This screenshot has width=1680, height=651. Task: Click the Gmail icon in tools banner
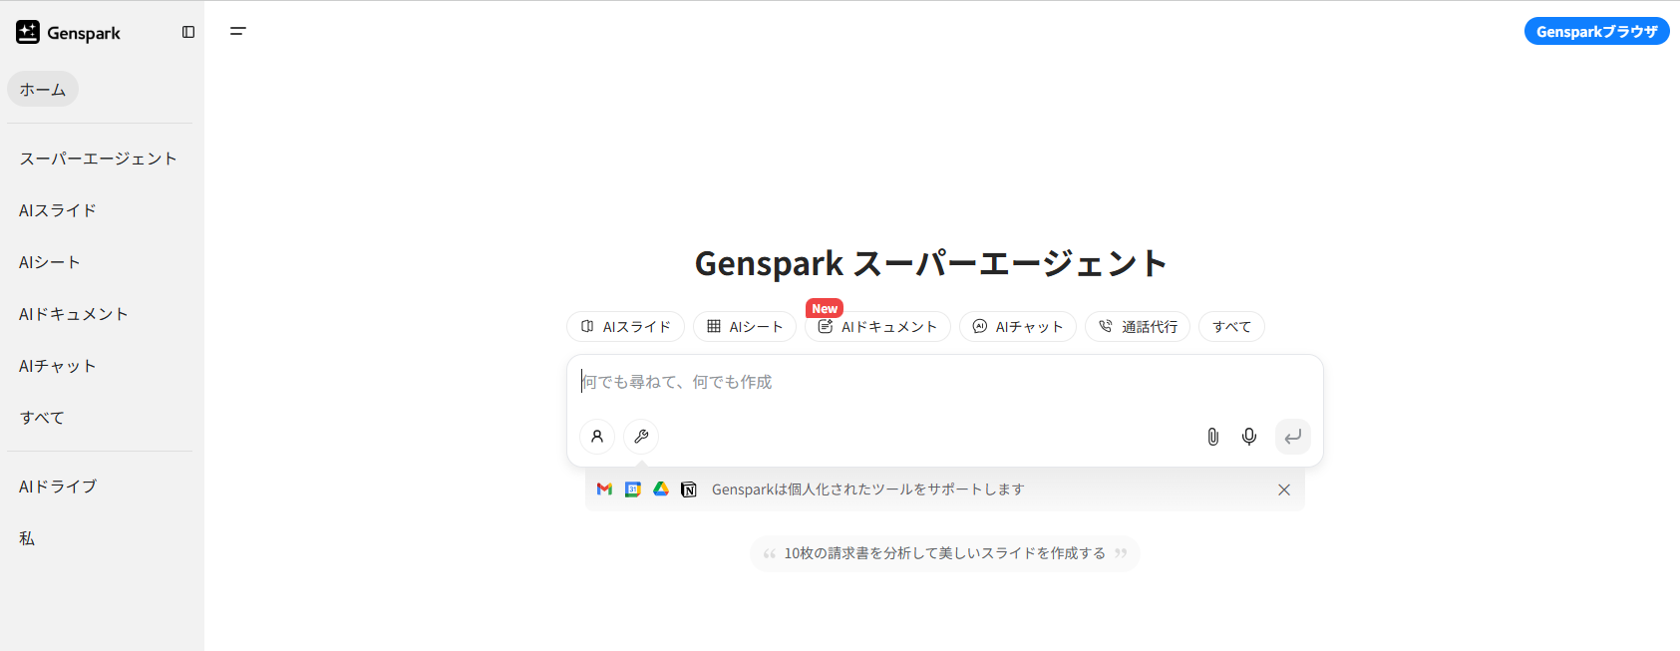pos(604,489)
